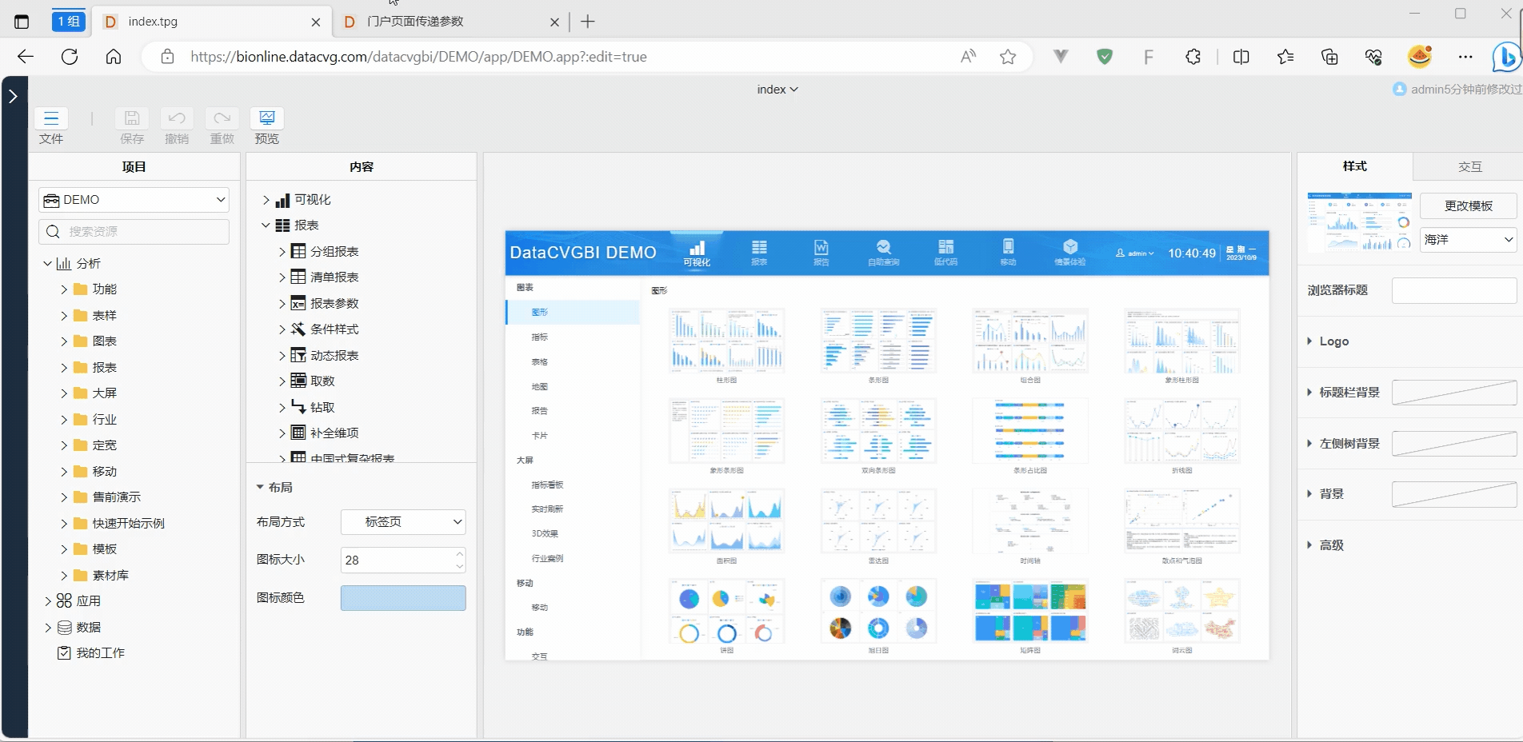1523x742 pixels.
Task: Click the 搜索资源 search field
Action: pos(134,231)
